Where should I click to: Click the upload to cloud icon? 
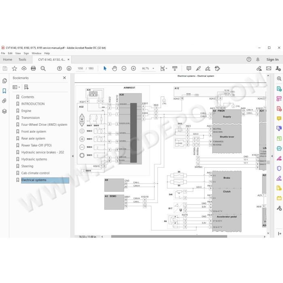pos(24,69)
